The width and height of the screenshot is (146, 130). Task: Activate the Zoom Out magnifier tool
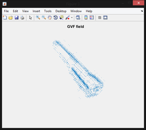[x=44, y=17]
